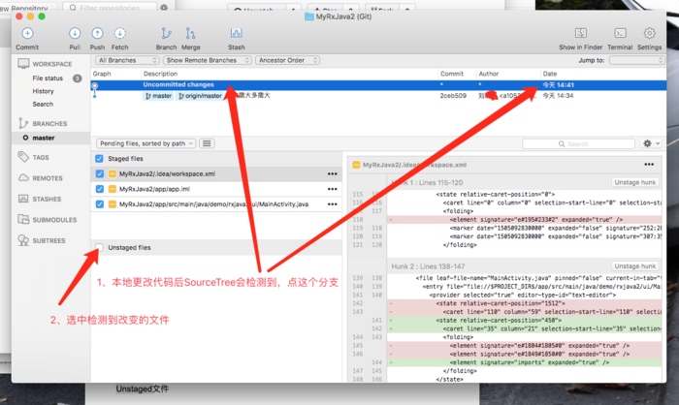Click the BRANCHES section label
The height and width of the screenshot is (405, 679).
(x=49, y=124)
